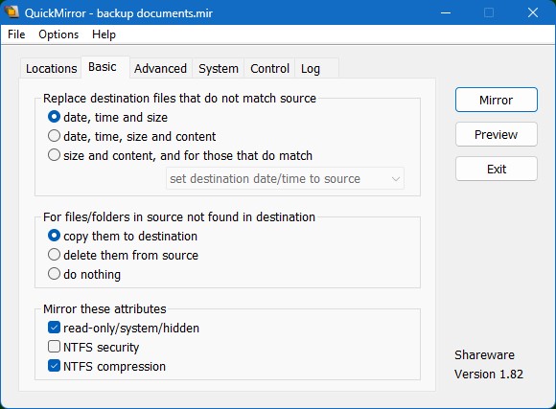This screenshot has height=409, width=556.
Task: Click the QuickMirror app icon in title bar
Action: click(12, 12)
